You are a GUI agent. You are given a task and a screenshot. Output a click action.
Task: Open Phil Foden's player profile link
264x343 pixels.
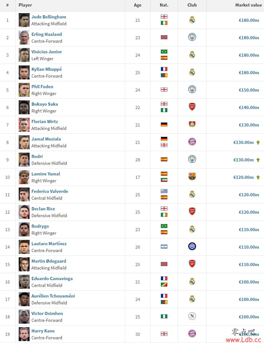[x=42, y=87]
